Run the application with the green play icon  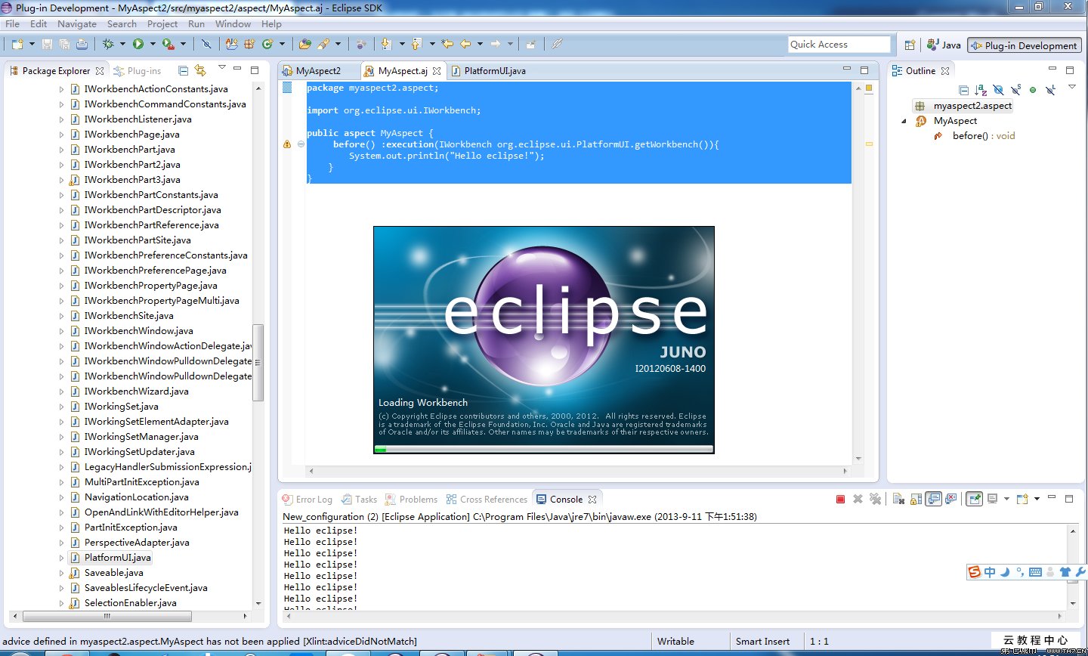[x=138, y=44]
